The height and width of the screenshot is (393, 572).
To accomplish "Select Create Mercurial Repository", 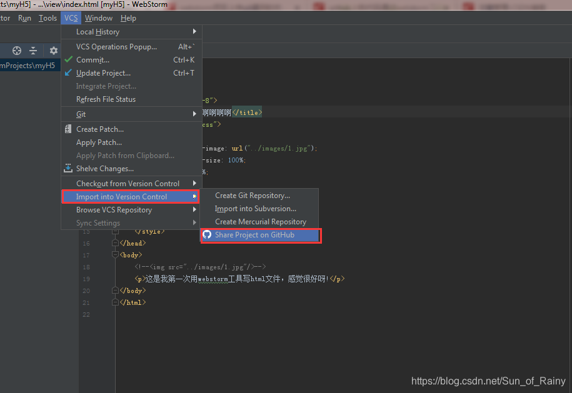I will pyautogui.click(x=259, y=222).
